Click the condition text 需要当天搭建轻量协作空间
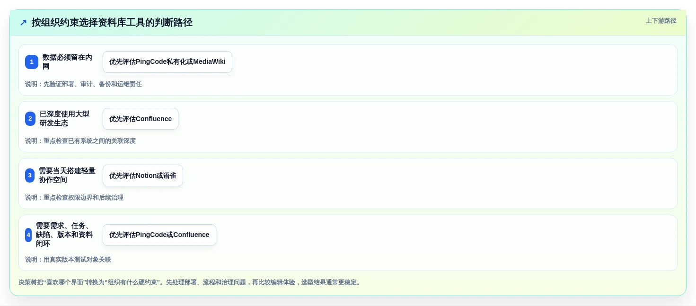The width and height of the screenshot is (696, 306). 67,175
